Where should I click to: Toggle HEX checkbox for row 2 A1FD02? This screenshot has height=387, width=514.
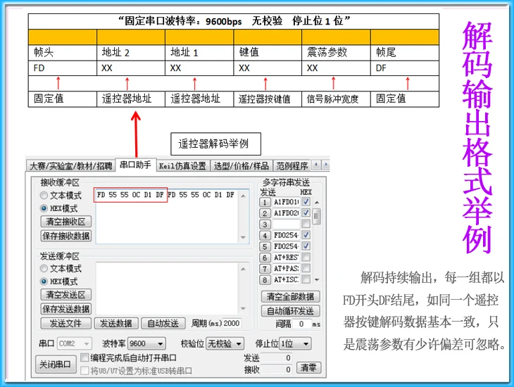tap(306, 212)
